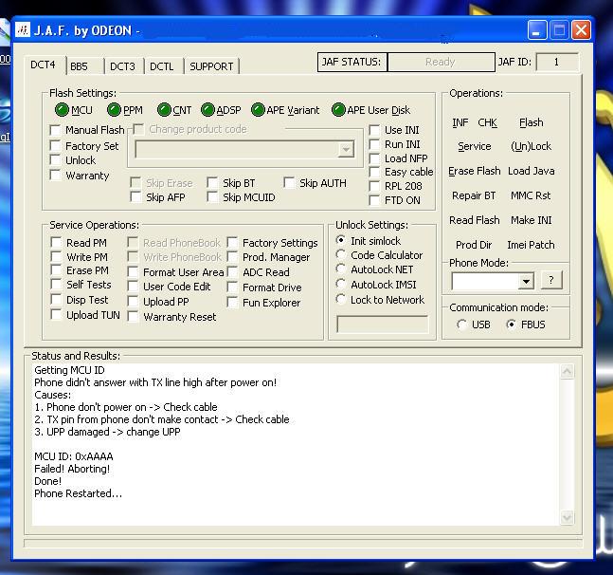The width and height of the screenshot is (613, 575).
Task: Enable Skip AUTH checkbox
Action: pos(289,182)
